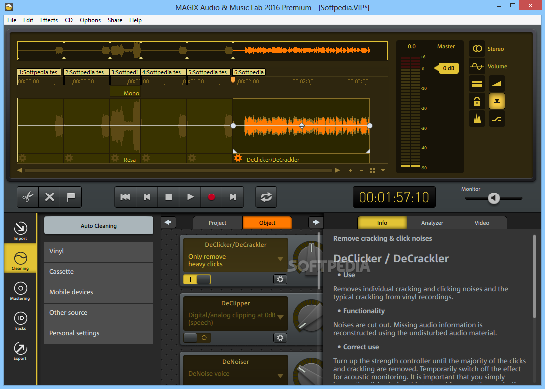The image size is (545, 389).
Task: Choose the Cassette cleaning preset
Action: click(99, 272)
